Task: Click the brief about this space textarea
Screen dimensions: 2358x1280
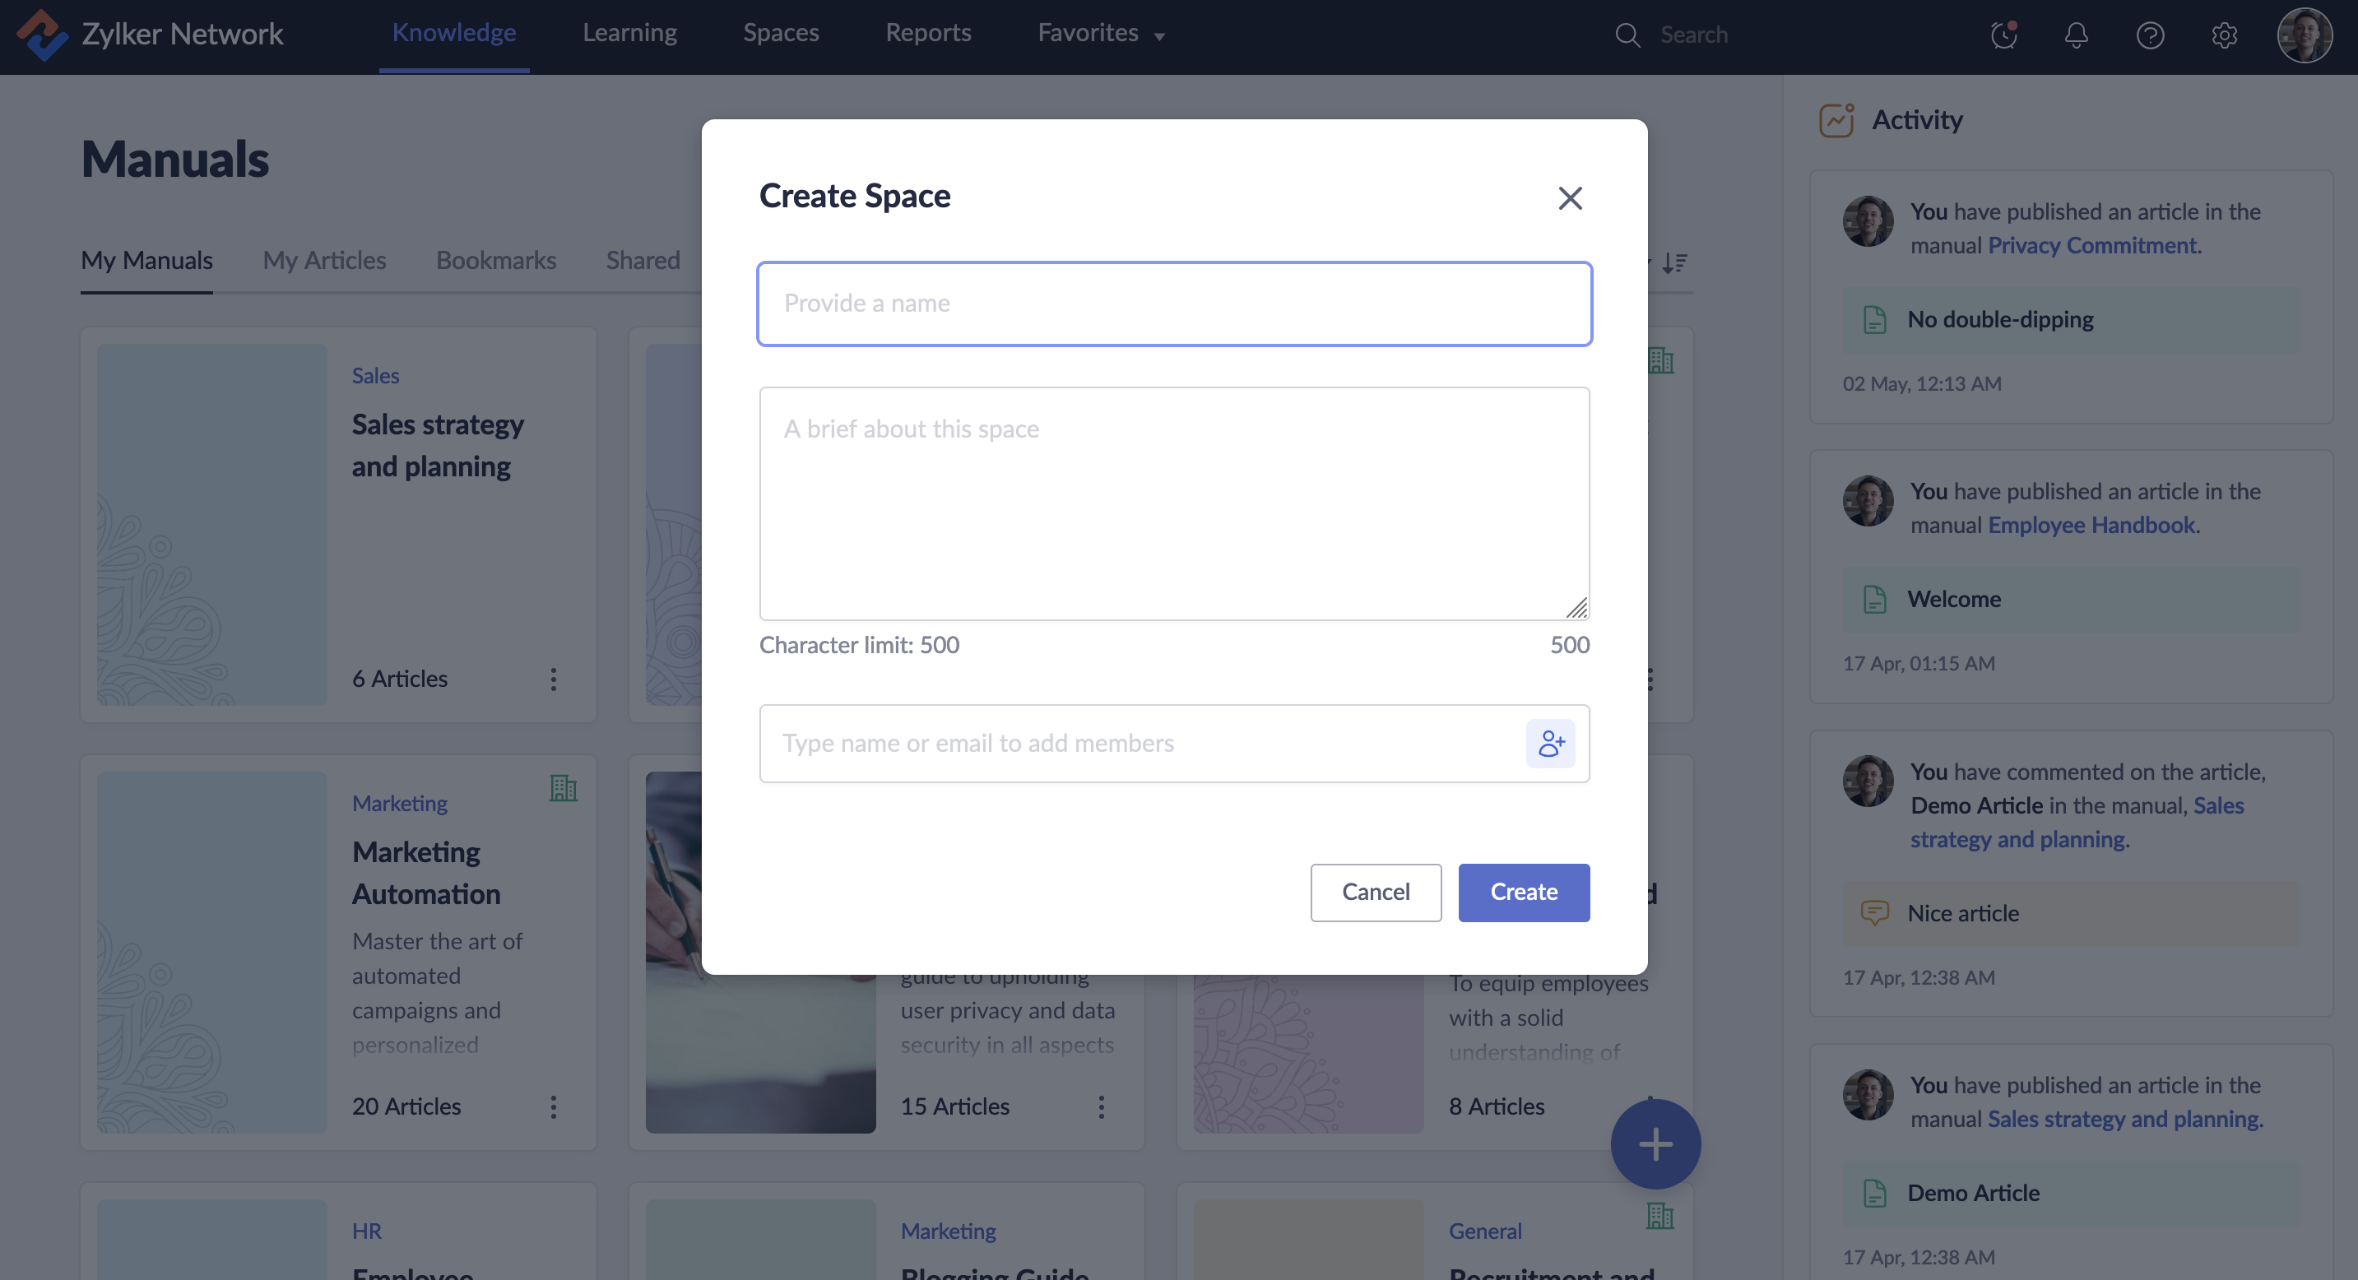Action: tap(1174, 504)
